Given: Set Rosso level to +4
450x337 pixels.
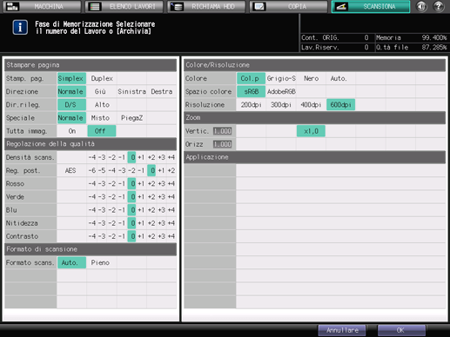Looking at the screenshot, I should (x=171, y=183).
